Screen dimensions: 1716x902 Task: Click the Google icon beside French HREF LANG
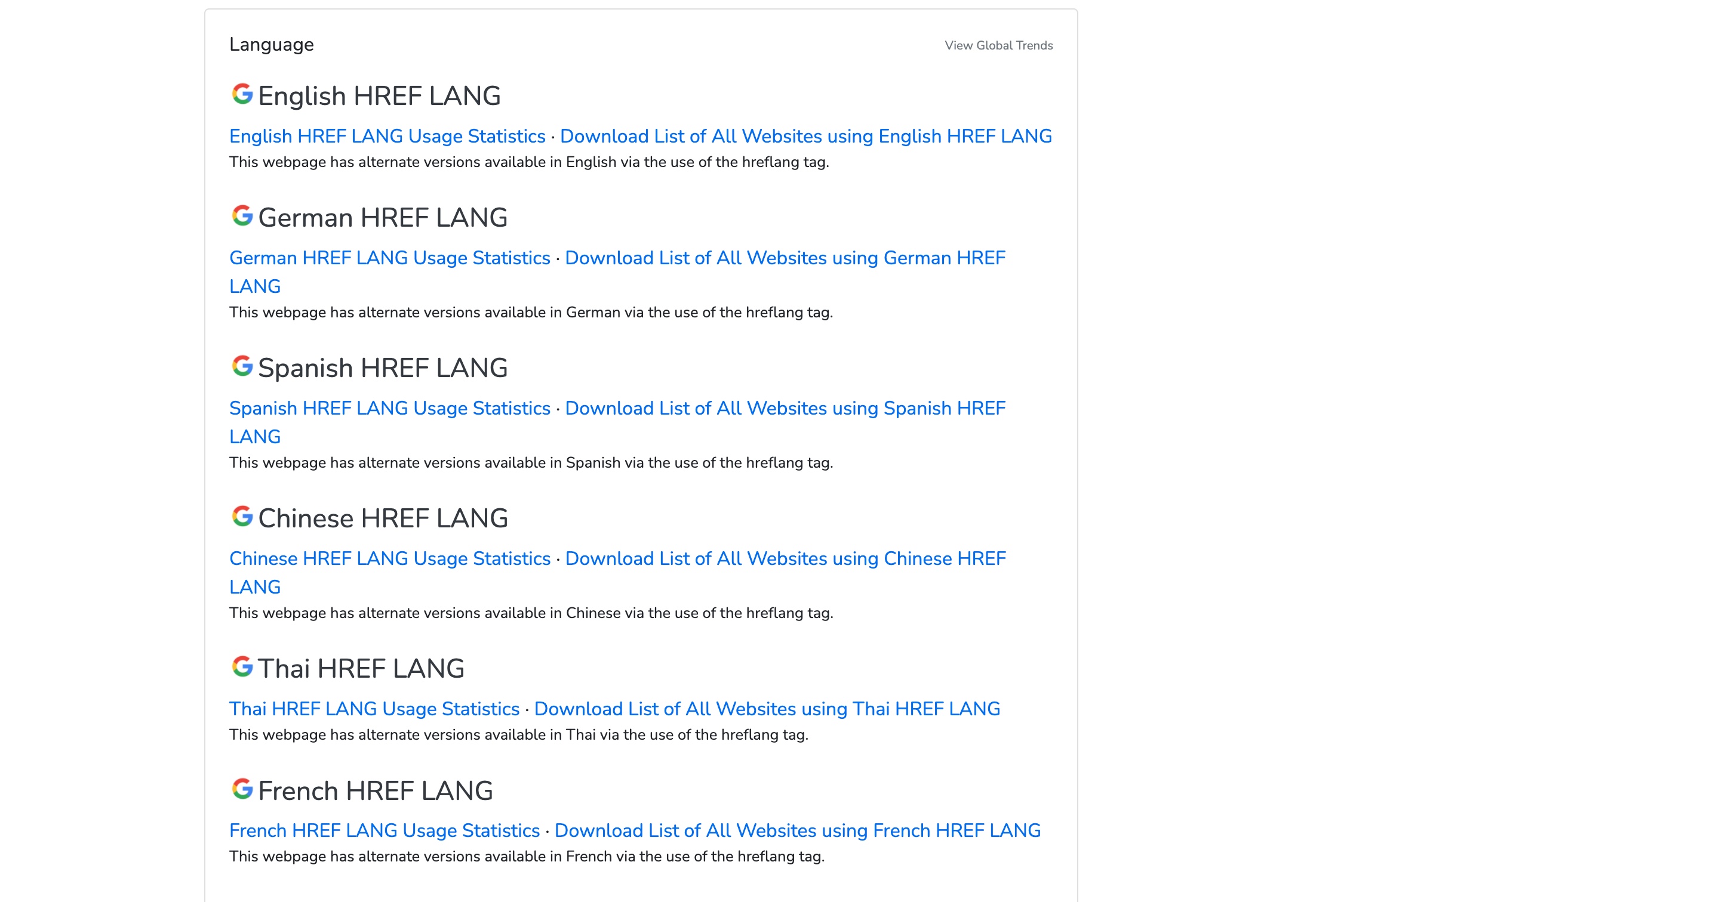[242, 789]
